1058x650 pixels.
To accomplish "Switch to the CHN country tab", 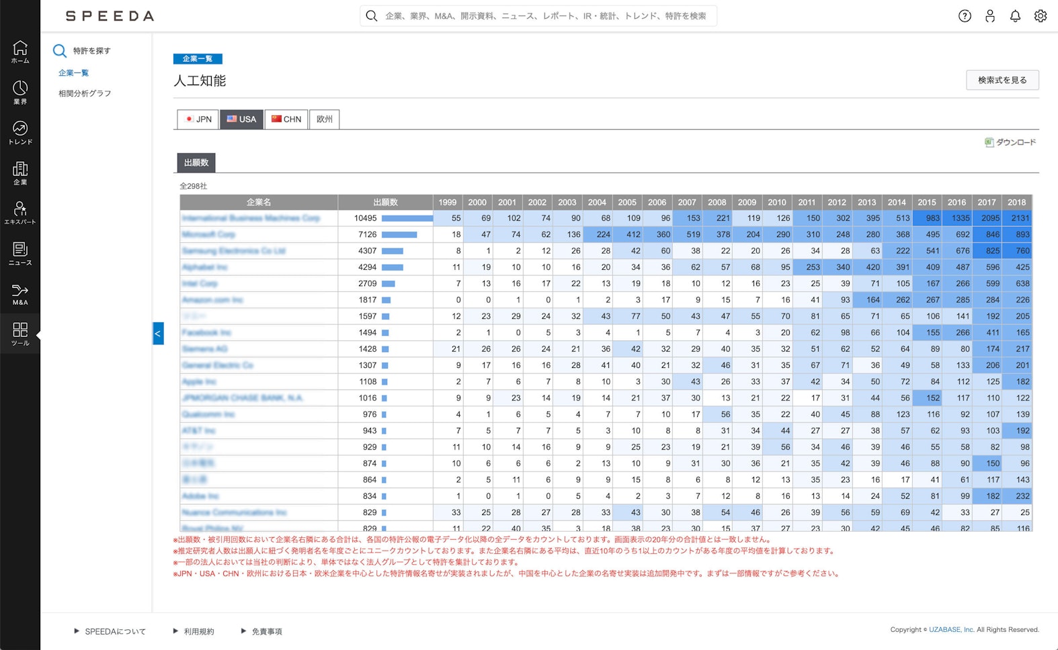I will (286, 120).
